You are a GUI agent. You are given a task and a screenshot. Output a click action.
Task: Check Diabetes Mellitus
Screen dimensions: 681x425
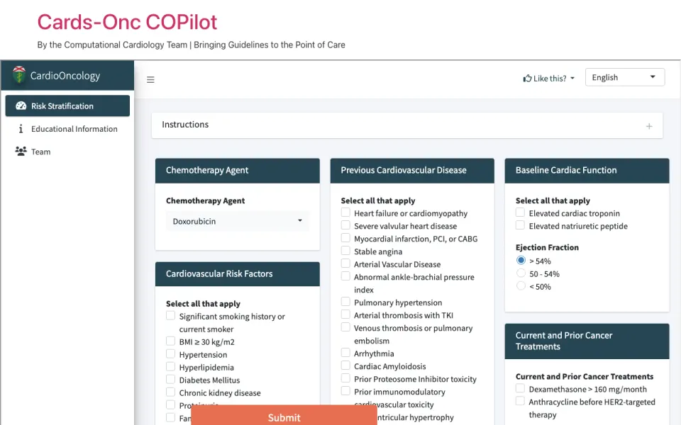(x=171, y=380)
